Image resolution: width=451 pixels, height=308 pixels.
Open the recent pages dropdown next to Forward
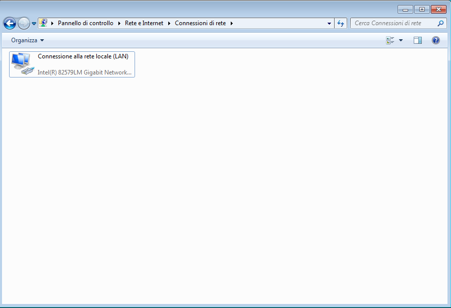tap(34, 24)
